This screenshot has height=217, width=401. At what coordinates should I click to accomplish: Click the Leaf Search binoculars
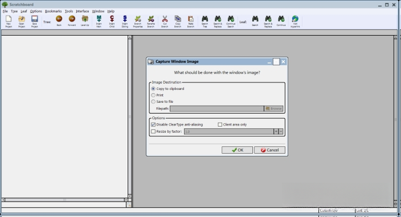255,21
